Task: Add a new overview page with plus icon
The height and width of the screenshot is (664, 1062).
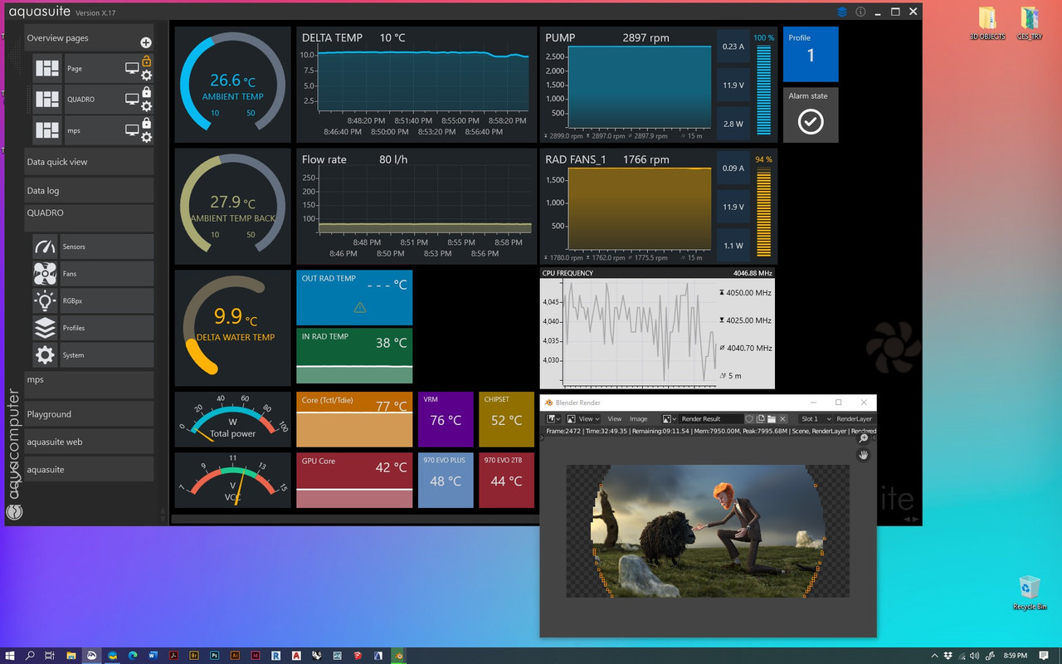Action: click(146, 42)
